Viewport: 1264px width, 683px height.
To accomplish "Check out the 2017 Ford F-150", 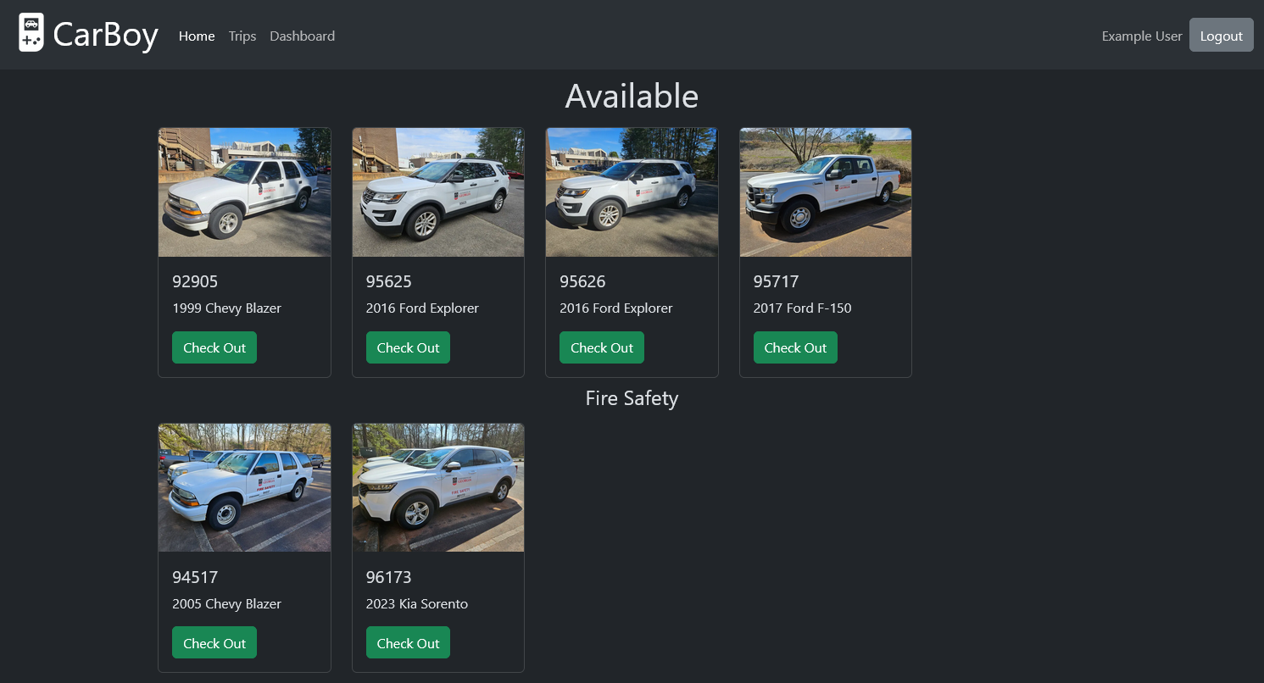I will [795, 347].
